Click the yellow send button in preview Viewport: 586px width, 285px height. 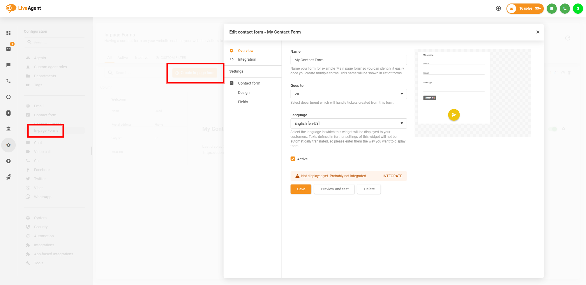[x=453, y=115]
